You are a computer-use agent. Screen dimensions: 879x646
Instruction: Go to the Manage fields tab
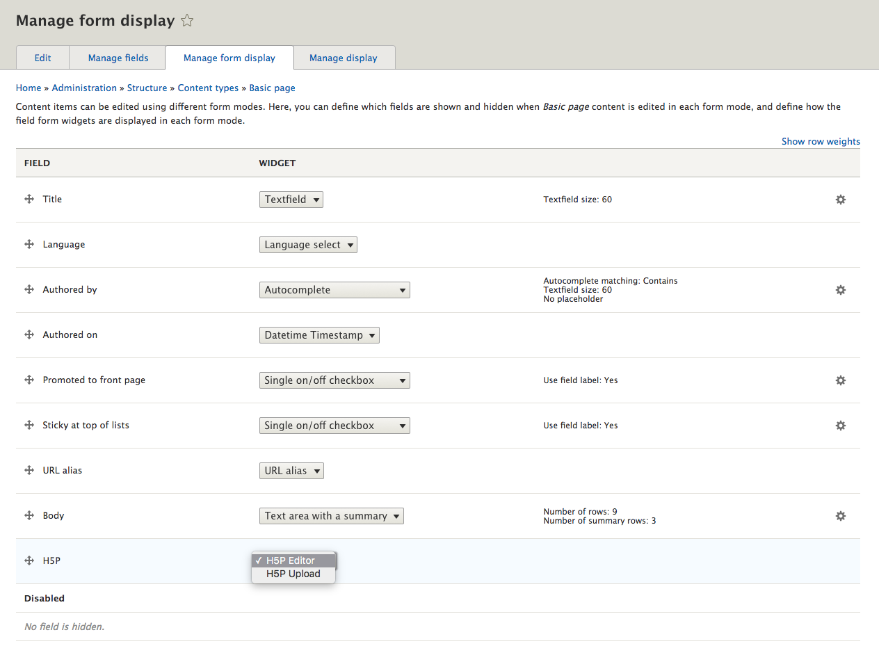[117, 58]
